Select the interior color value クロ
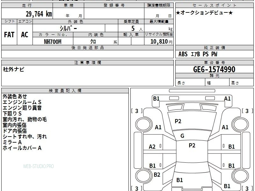This screenshot has height=191, width=255. [x=93, y=42]
